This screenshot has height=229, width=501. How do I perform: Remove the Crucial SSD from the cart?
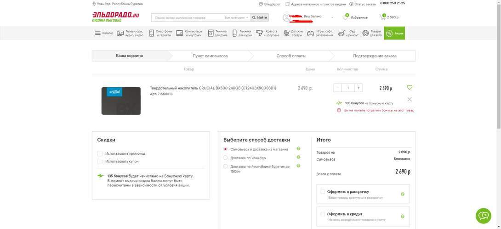(x=410, y=99)
